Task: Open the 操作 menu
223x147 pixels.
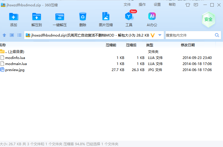Action: (x=142, y=5)
